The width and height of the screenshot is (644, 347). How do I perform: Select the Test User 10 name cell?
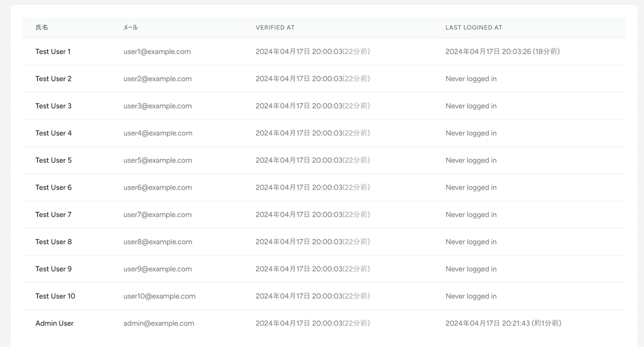[55, 296]
